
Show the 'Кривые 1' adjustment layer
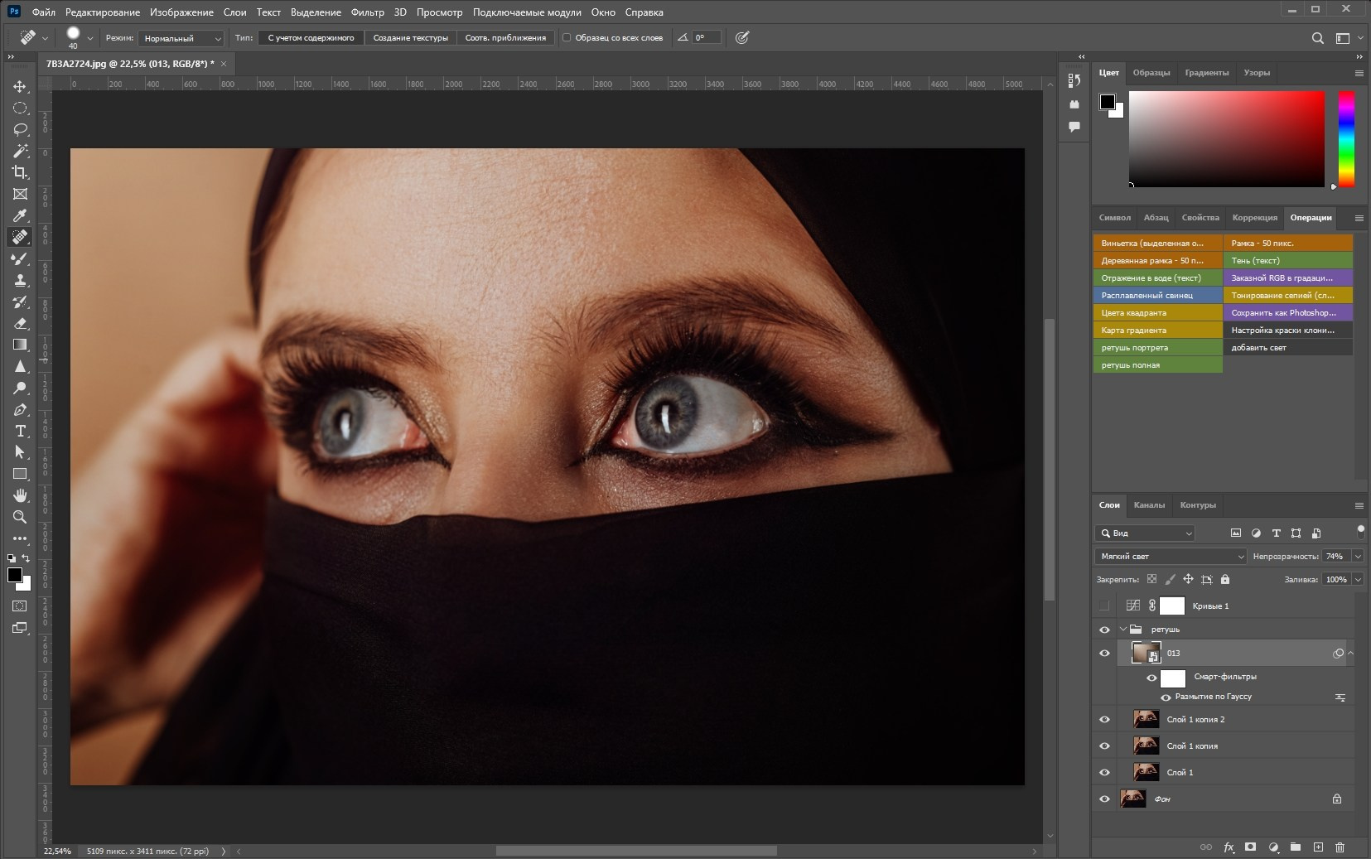[x=1104, y=606]
